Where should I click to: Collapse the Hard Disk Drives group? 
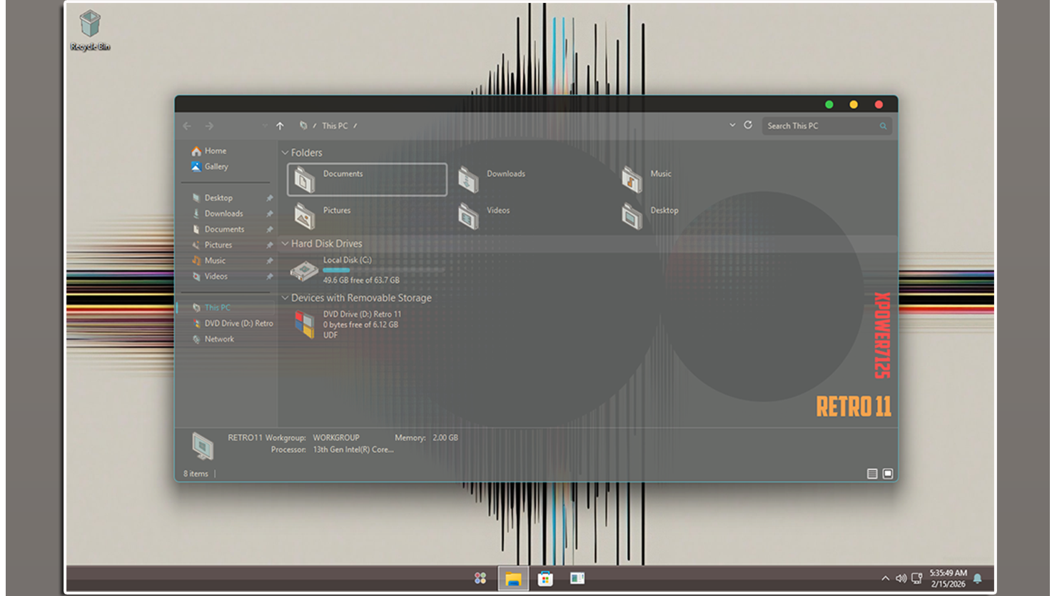(285, 243)
